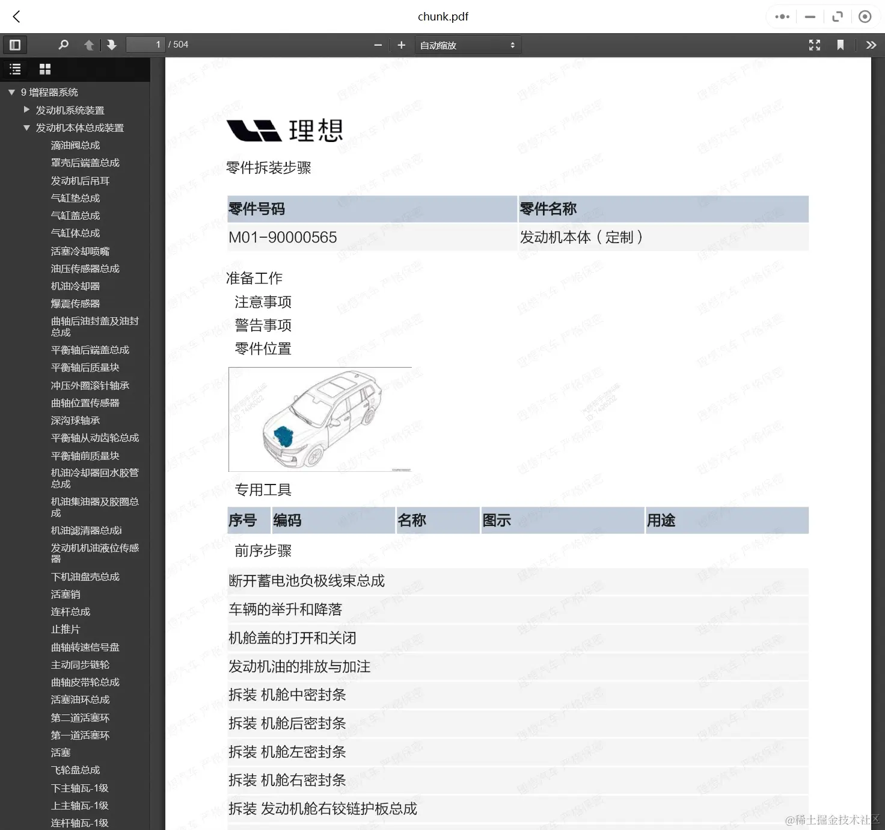885x830 pixels.
Task: Open the document search tool
Action: coord(64,45)
